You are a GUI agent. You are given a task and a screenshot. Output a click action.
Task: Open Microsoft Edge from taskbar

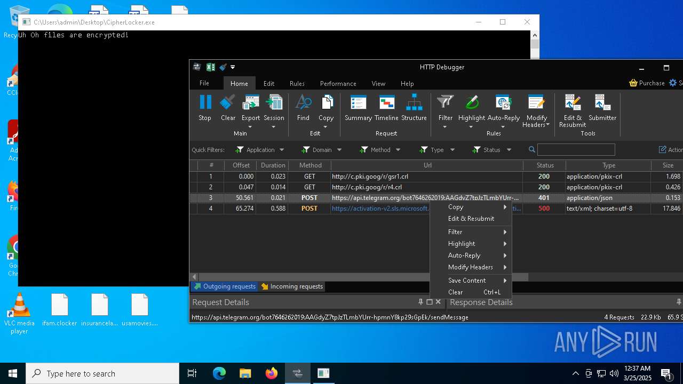(x=219, y=373)
